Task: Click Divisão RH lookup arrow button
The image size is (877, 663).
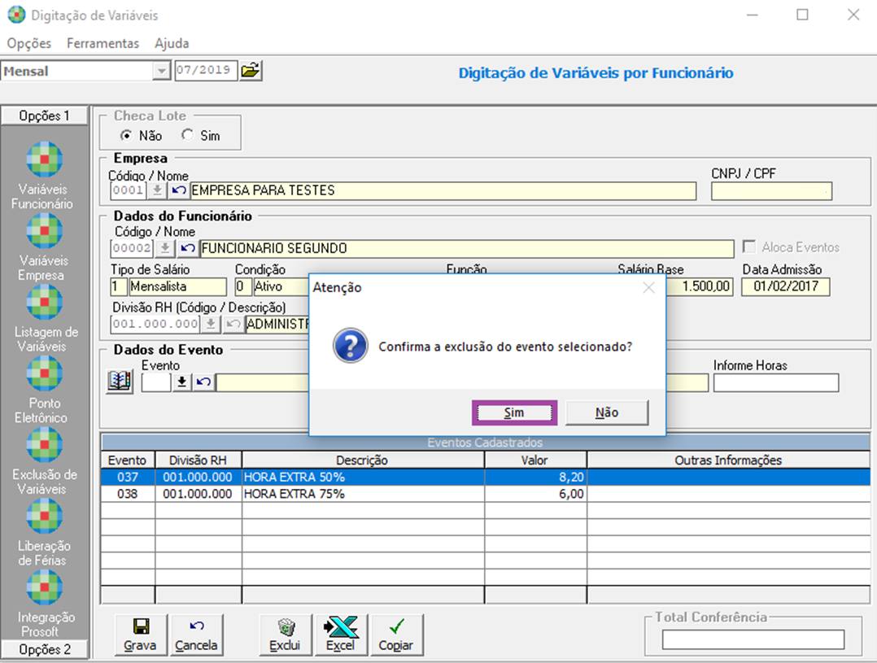Action: point(211,324)
